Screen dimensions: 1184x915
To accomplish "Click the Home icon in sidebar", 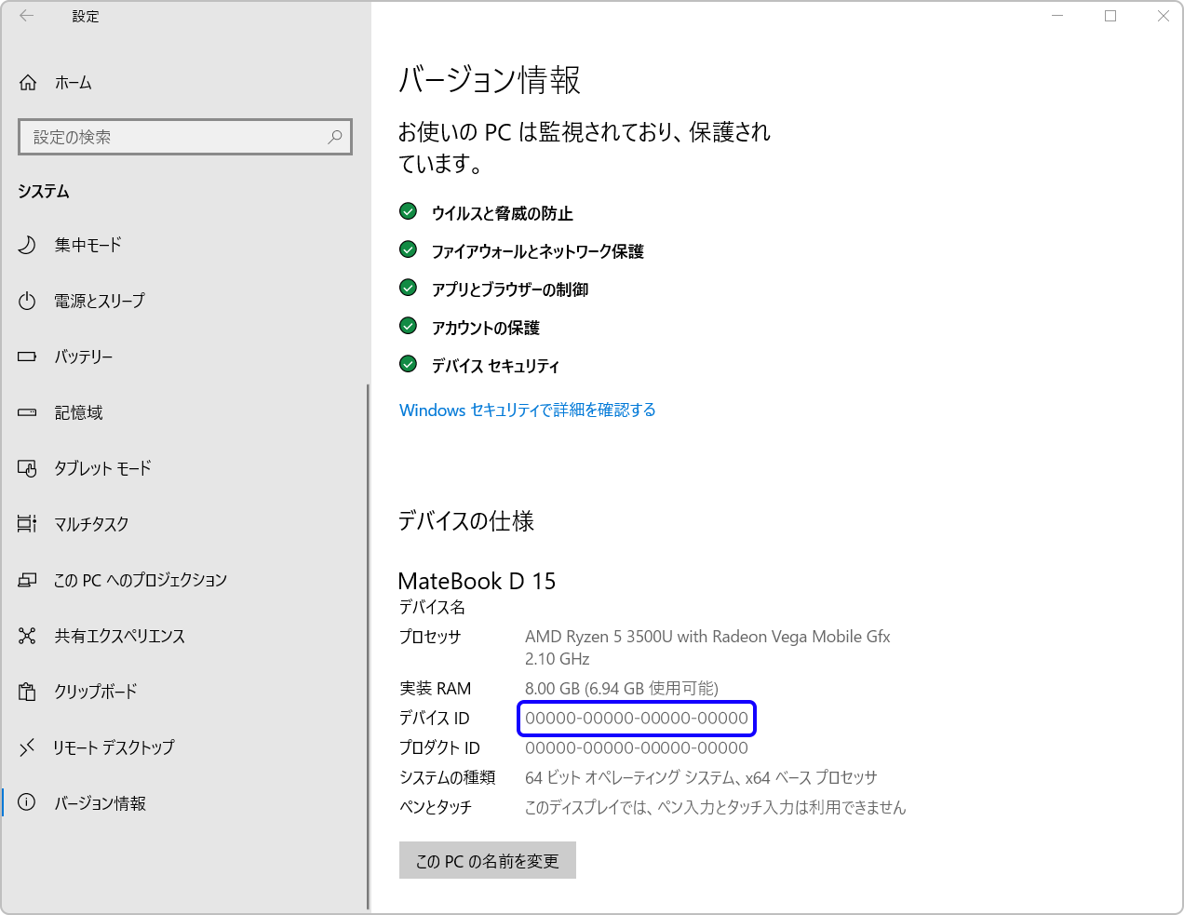I will (28, 83).
